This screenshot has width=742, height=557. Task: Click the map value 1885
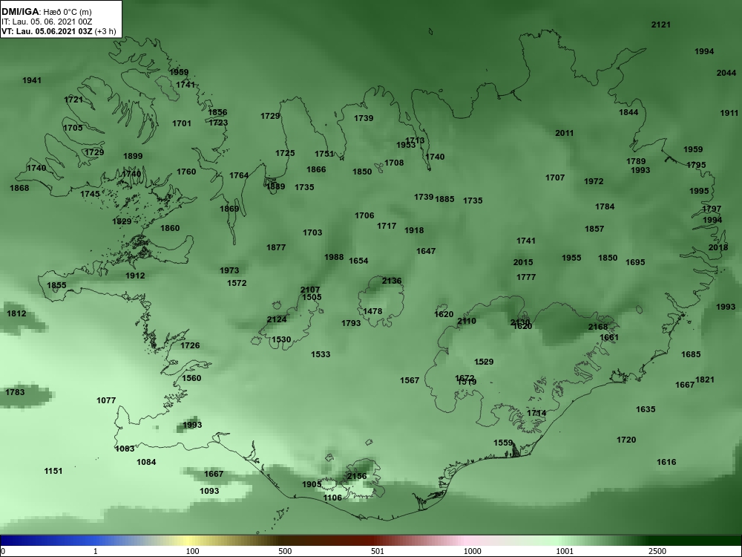[x=444, y=199]
